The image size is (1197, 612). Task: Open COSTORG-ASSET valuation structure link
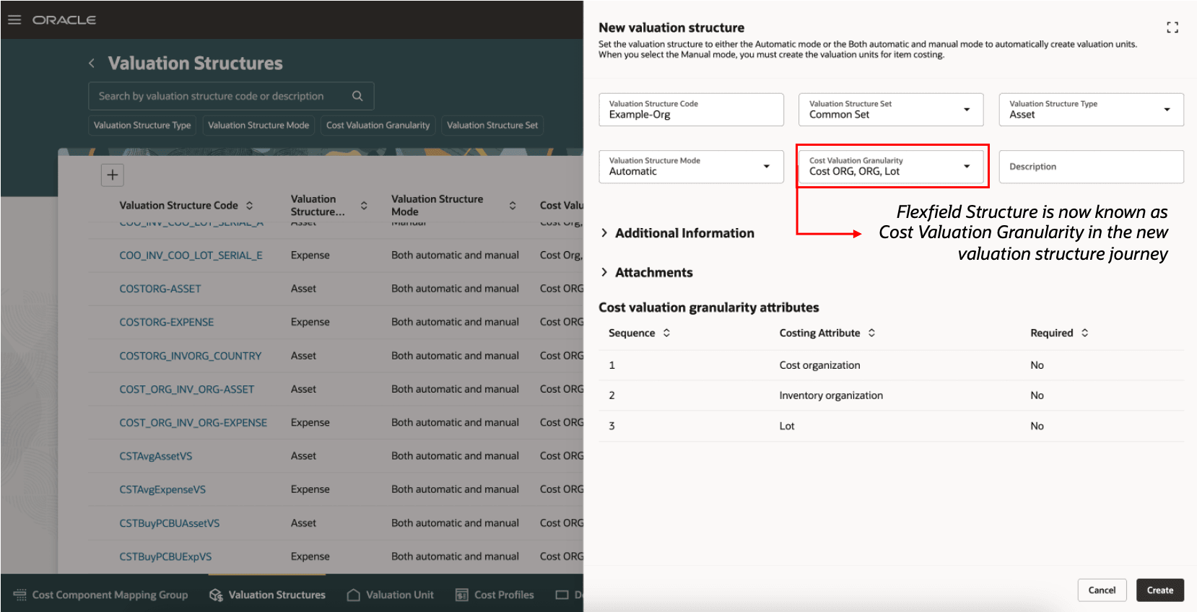point(160,289)
